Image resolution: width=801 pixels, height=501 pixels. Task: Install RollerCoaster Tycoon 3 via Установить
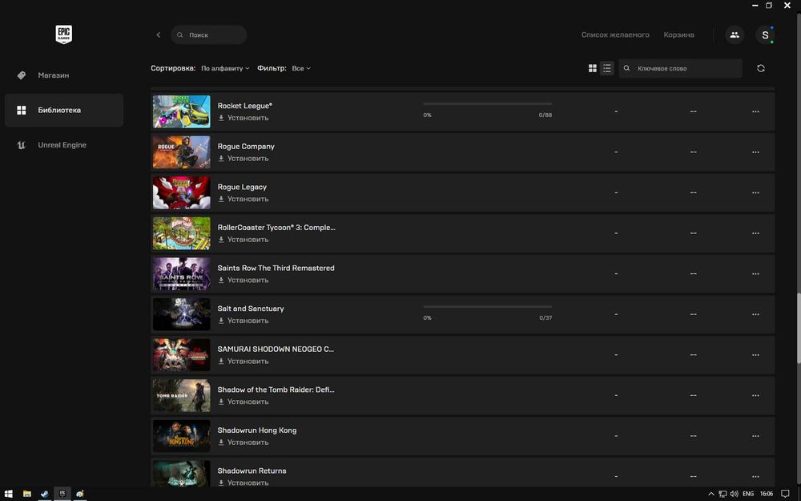[x=244, y=239]
